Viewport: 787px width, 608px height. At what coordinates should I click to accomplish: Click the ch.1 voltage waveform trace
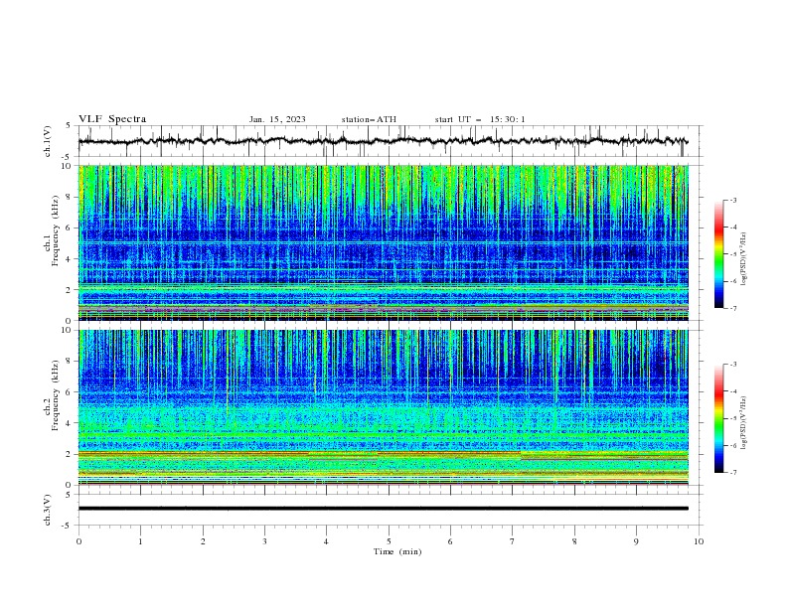click(x=383, y=141)
